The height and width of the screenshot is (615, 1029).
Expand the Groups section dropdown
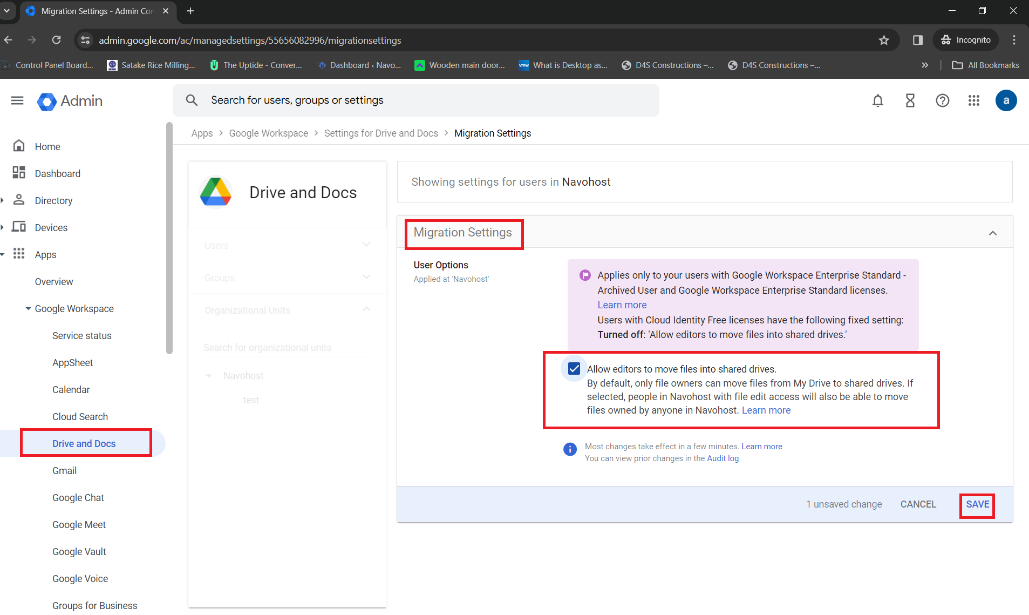[x=366, y=278]
